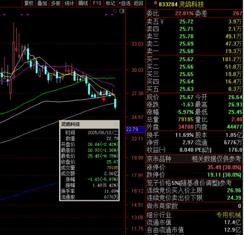Image resolution: width=244 pixels, height=235 pixels.
Task: Click the 外盘 value 34708
Action: pos(186,127)
